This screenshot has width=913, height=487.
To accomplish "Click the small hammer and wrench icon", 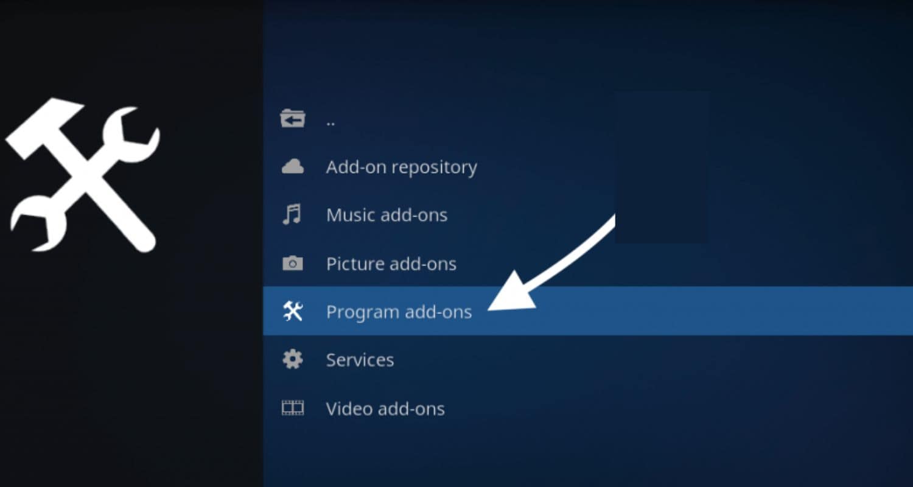I will [293, 311].
